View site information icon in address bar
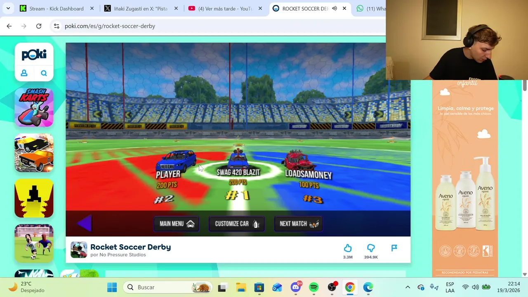This screenshot has width=528, height=297. pos(57,26)
